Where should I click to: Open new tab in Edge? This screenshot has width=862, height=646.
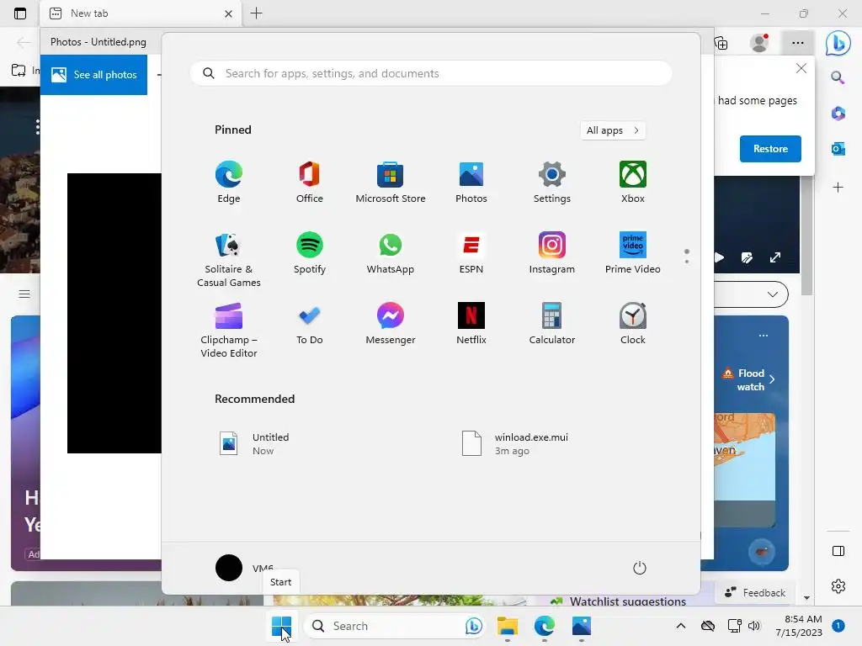[x=256, y=13]
